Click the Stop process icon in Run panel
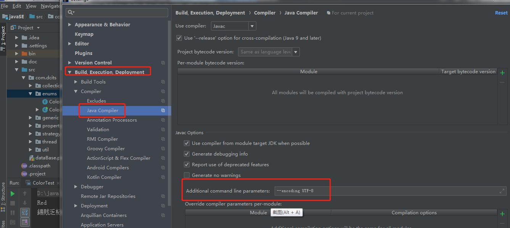 coord(13,203)
